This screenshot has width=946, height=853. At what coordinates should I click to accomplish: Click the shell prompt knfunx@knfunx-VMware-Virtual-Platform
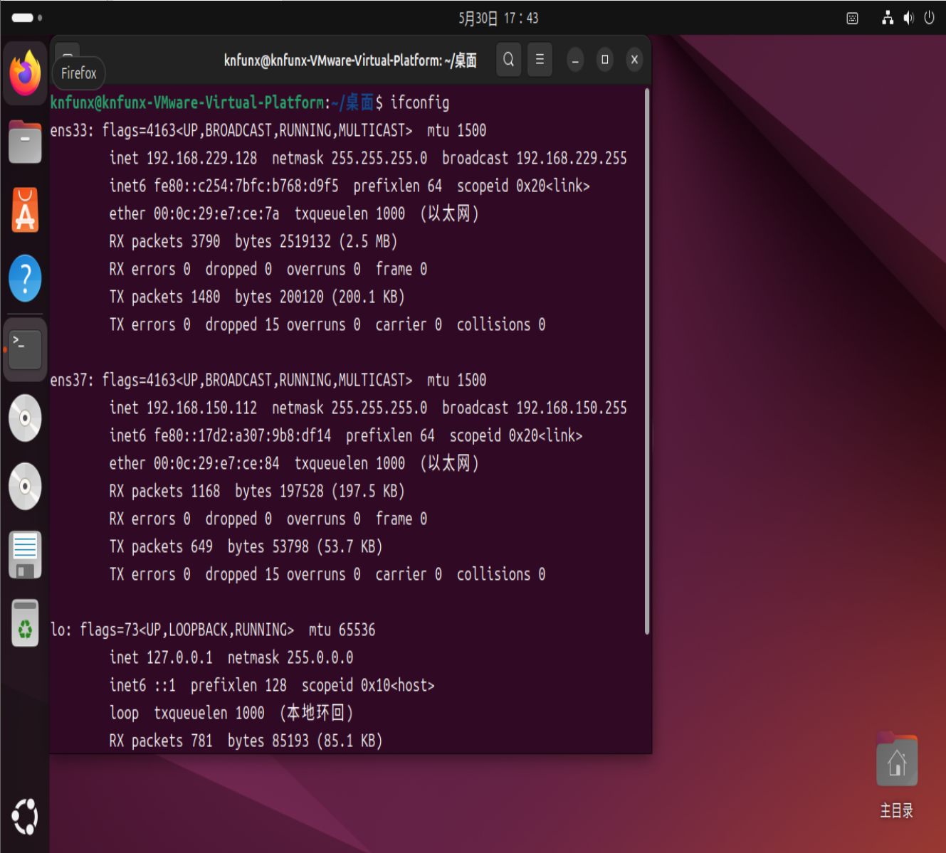(x=187, y=102)
